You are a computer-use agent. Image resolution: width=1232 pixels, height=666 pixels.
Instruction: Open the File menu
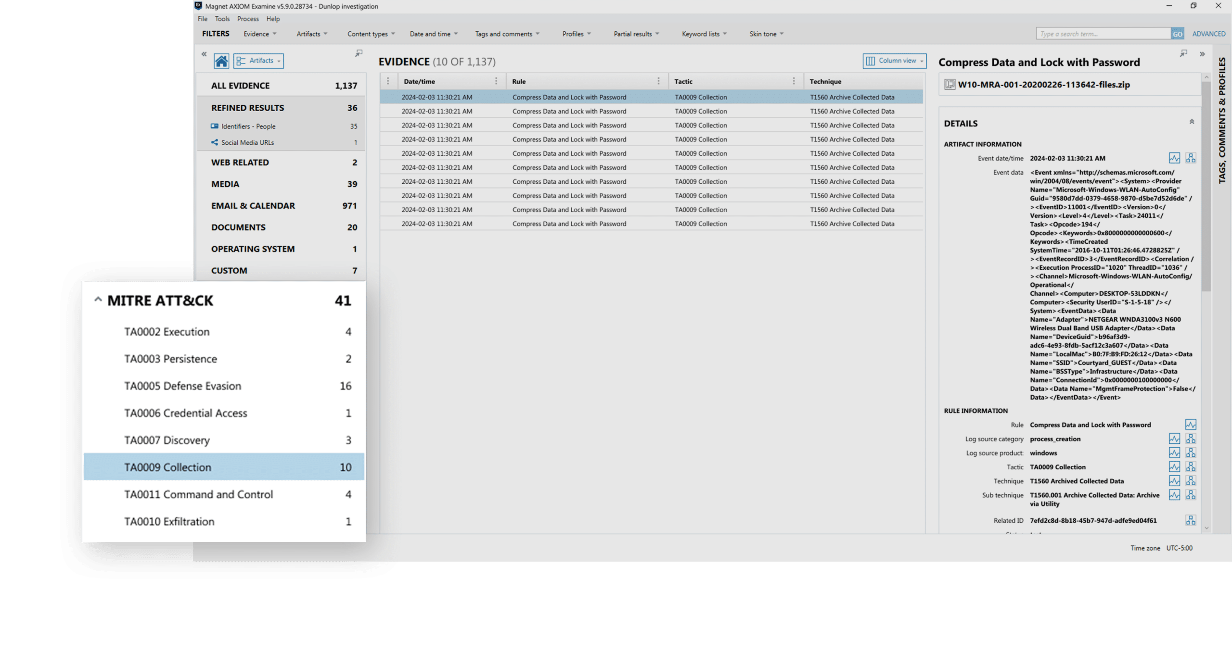pos(203,19)
